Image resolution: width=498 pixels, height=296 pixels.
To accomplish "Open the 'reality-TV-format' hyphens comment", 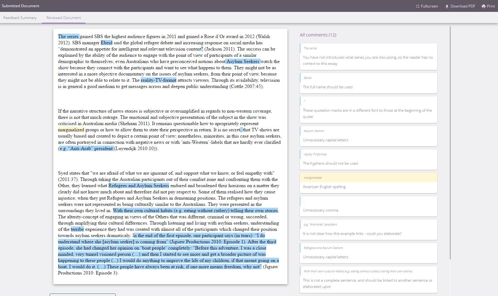I will [x=368, y=159].
